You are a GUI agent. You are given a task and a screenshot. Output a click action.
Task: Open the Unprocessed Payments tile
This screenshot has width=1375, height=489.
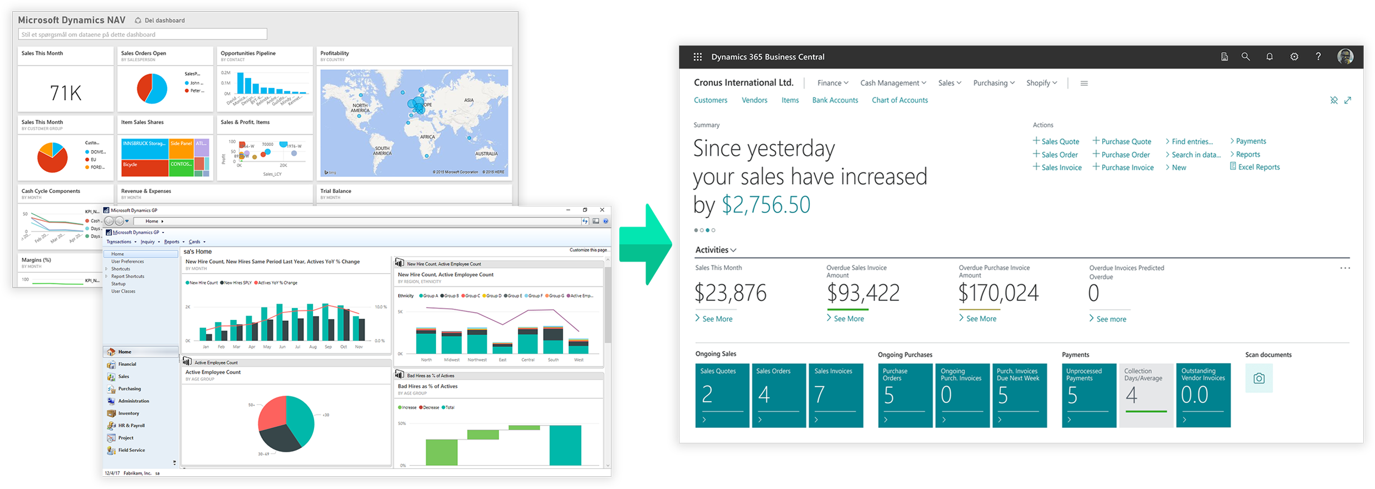tap(1089, 396)
